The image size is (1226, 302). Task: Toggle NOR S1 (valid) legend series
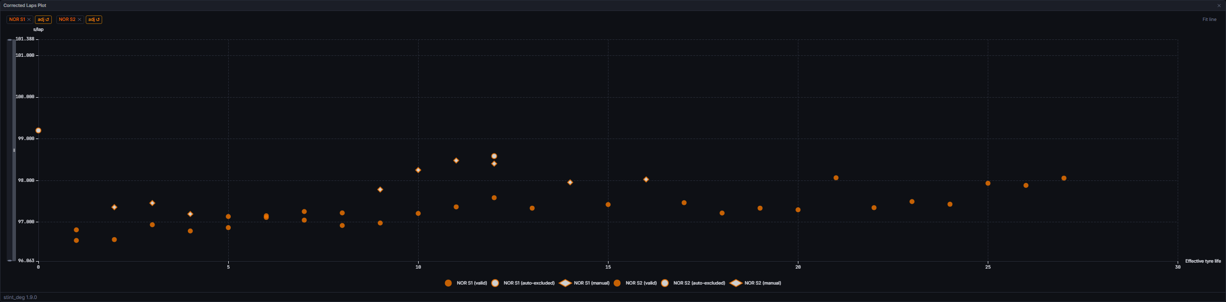[x=466, y=283]
